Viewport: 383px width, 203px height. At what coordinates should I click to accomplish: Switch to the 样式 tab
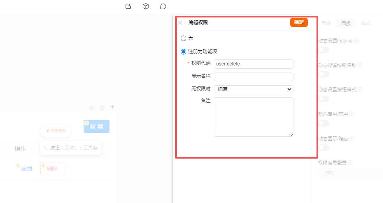click(365, 23)
